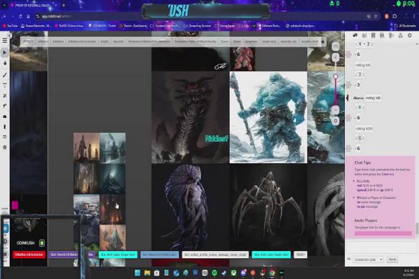
Task: Open the Chat tab speech-bubble icon
Action: [355, 36]
